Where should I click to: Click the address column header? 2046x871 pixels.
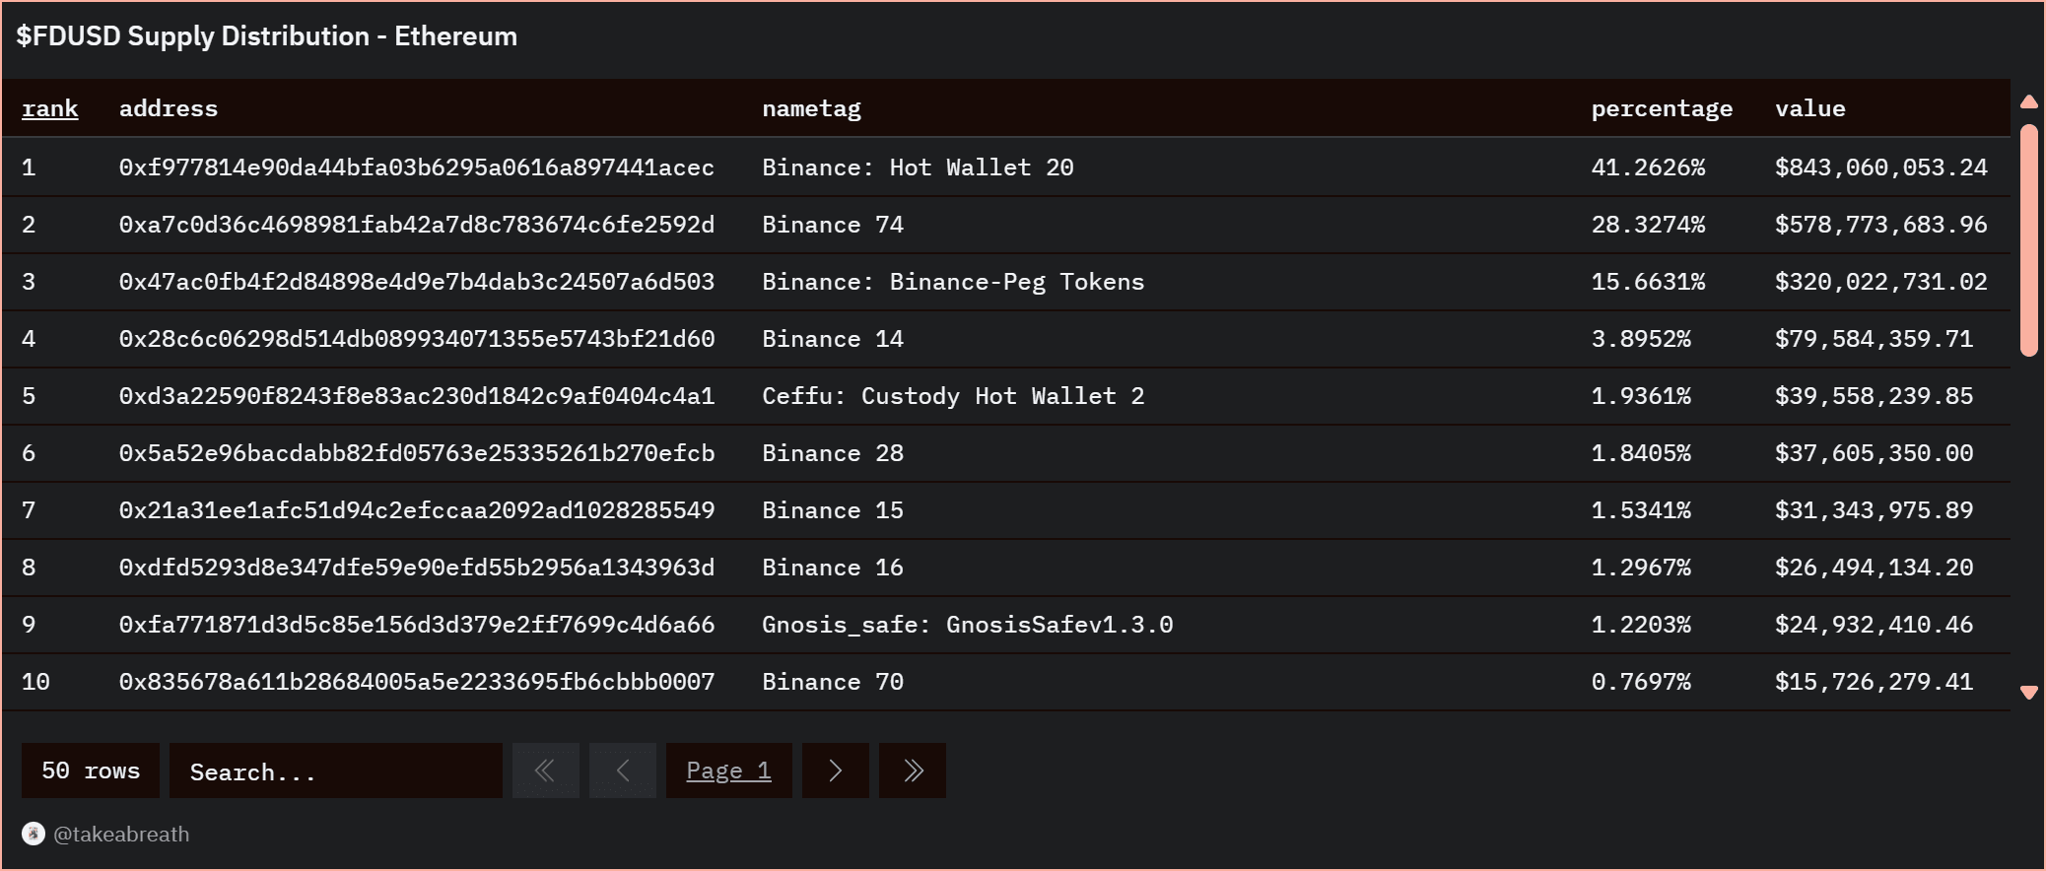[x=169, y=108]
